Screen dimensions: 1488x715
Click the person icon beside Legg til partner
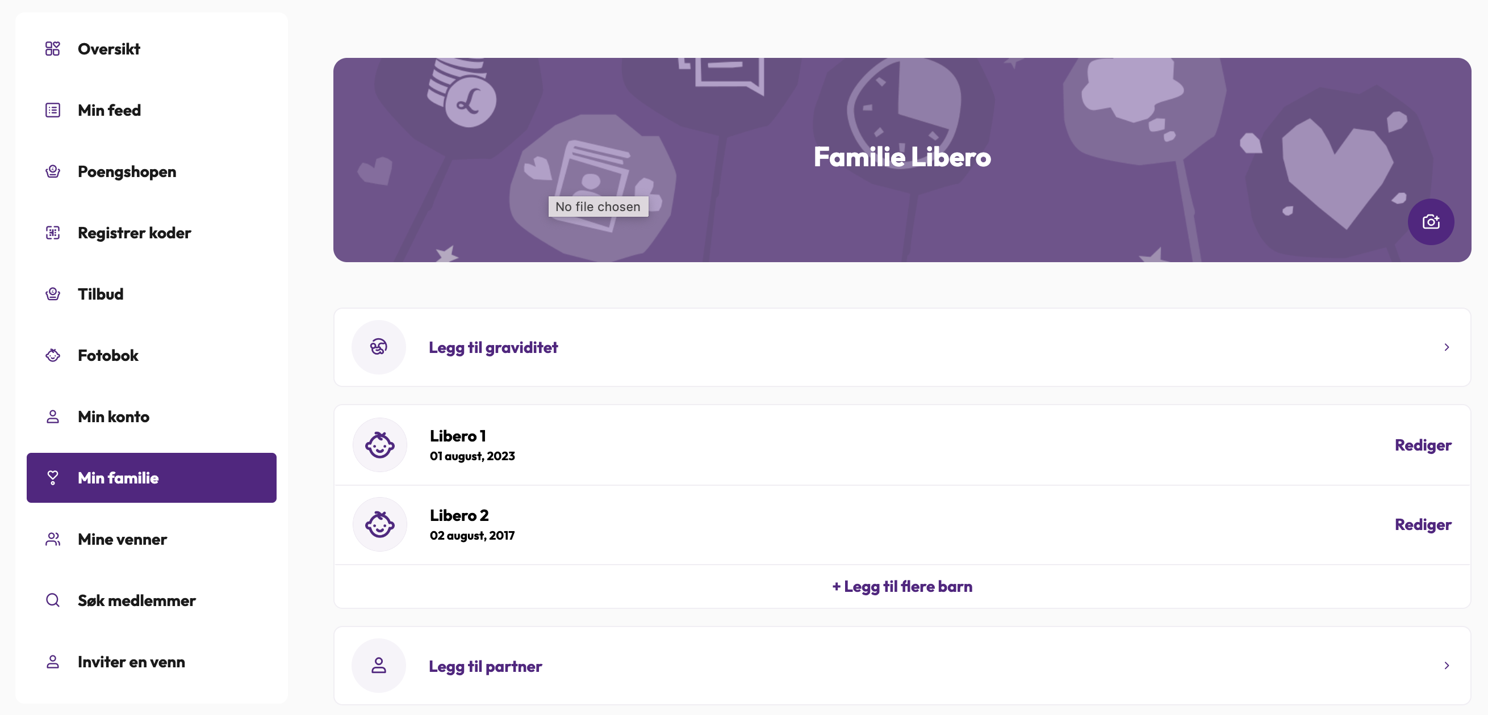(378, 666)
